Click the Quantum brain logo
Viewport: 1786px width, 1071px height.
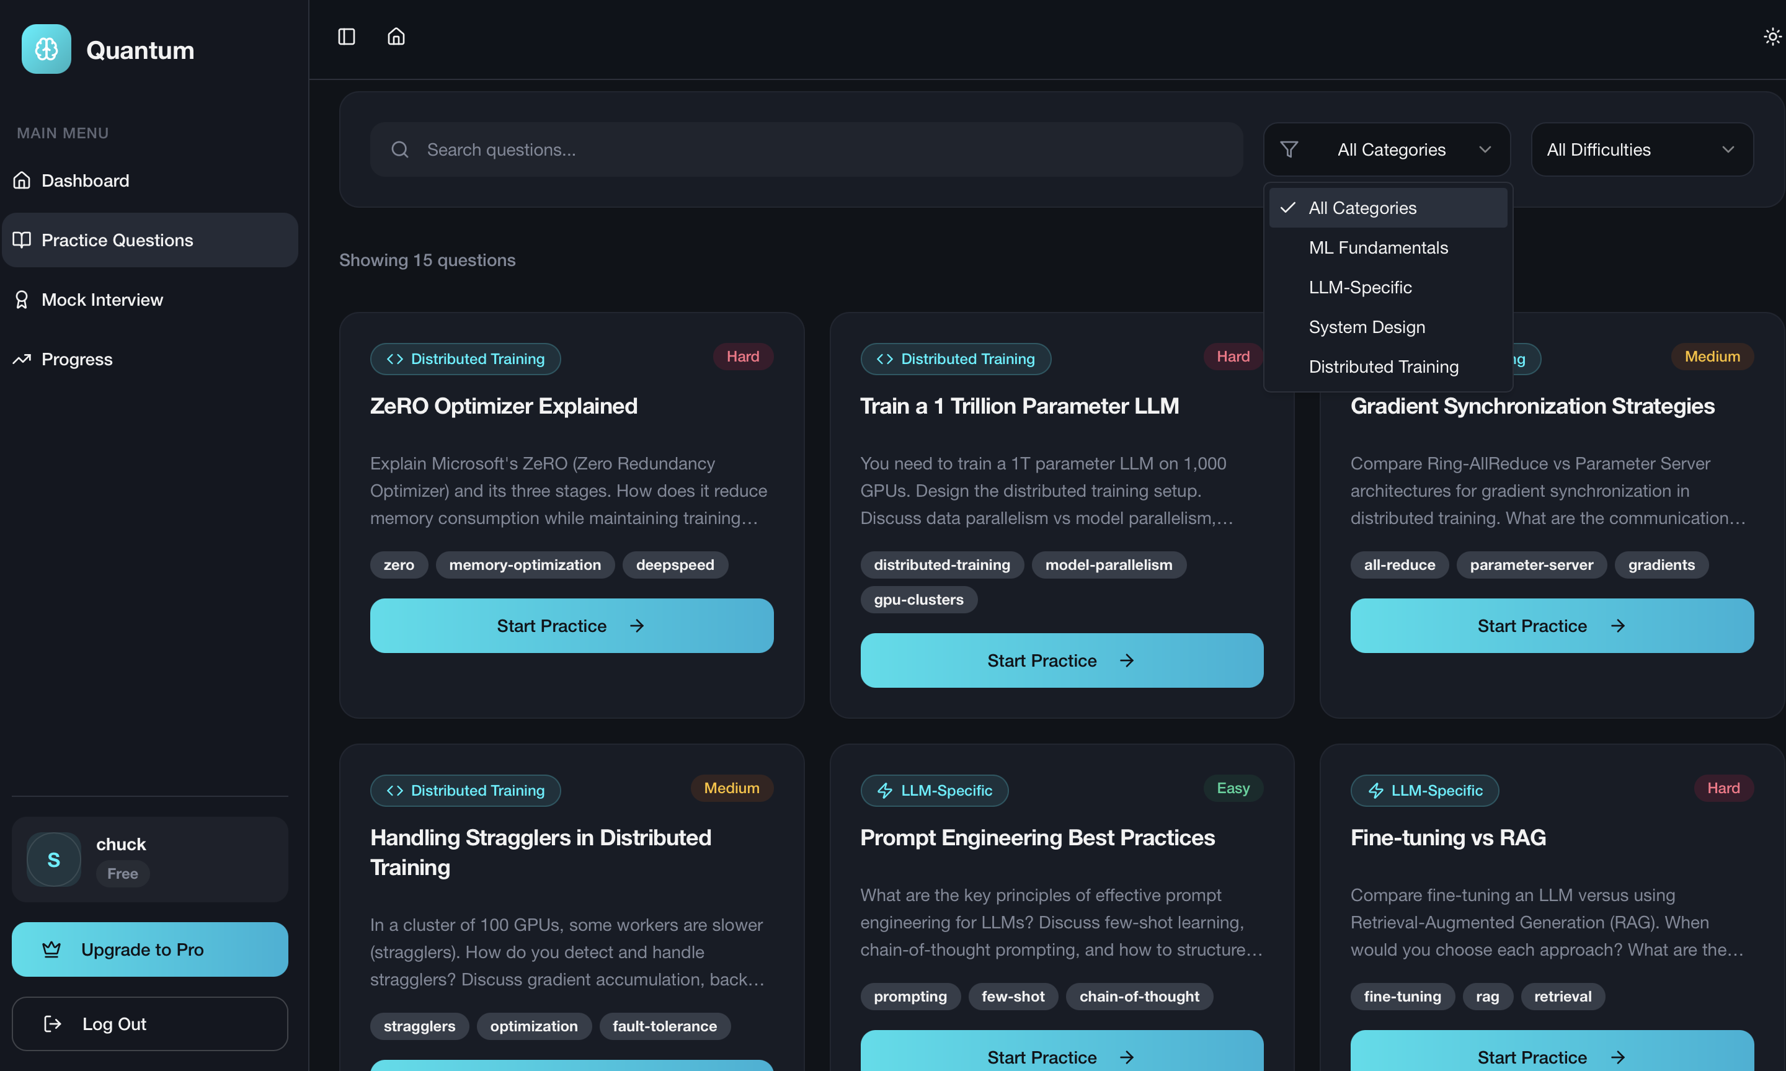45,48
